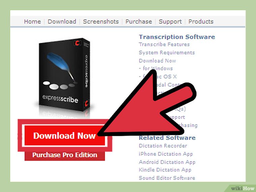256x192 pixels.
Task: Select Support in the top navigation
Action: pyautogui.click(x=170, y=22)
